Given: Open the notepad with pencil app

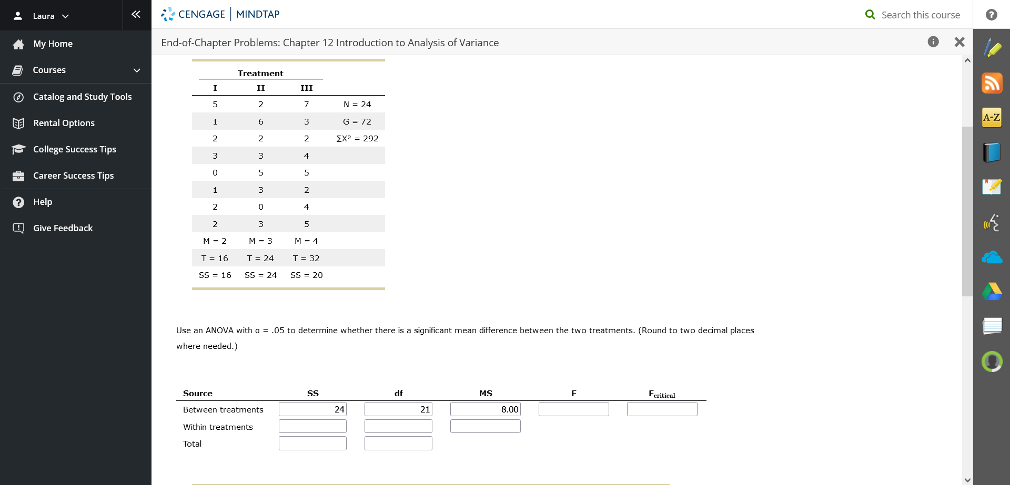Looking at the screenshot, I should coord(992,187).
